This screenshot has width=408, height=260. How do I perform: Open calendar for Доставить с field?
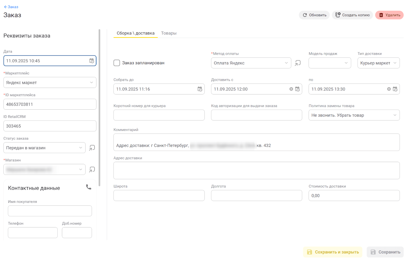point(297,89)
